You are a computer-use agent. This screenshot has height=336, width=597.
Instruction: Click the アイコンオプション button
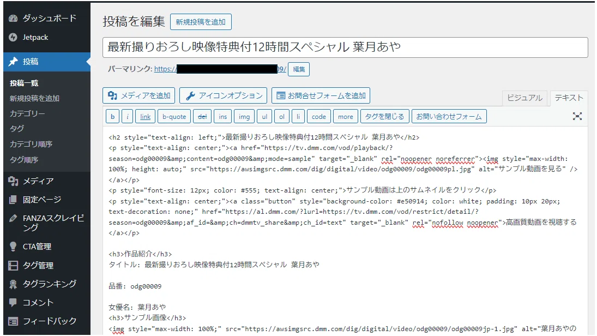[x=223, y=95]
